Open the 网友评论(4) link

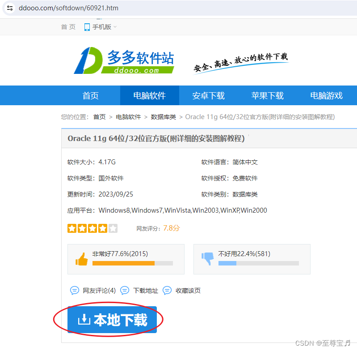(99, 291)
